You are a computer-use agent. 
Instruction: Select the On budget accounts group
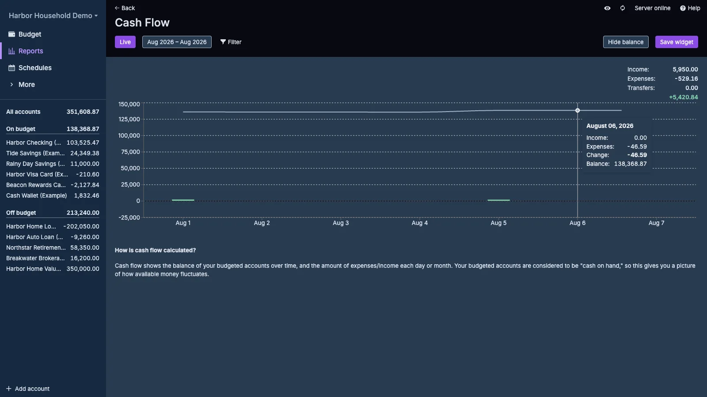[x=53, y=129]
